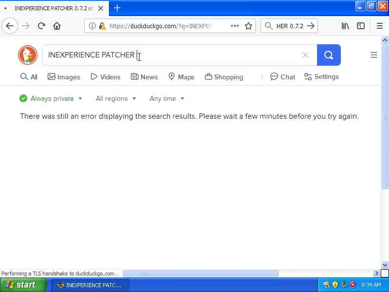Open the Windows Start menu
This screenshot has height=292, width=389.
pyautogui.click(x=23, y=285)
